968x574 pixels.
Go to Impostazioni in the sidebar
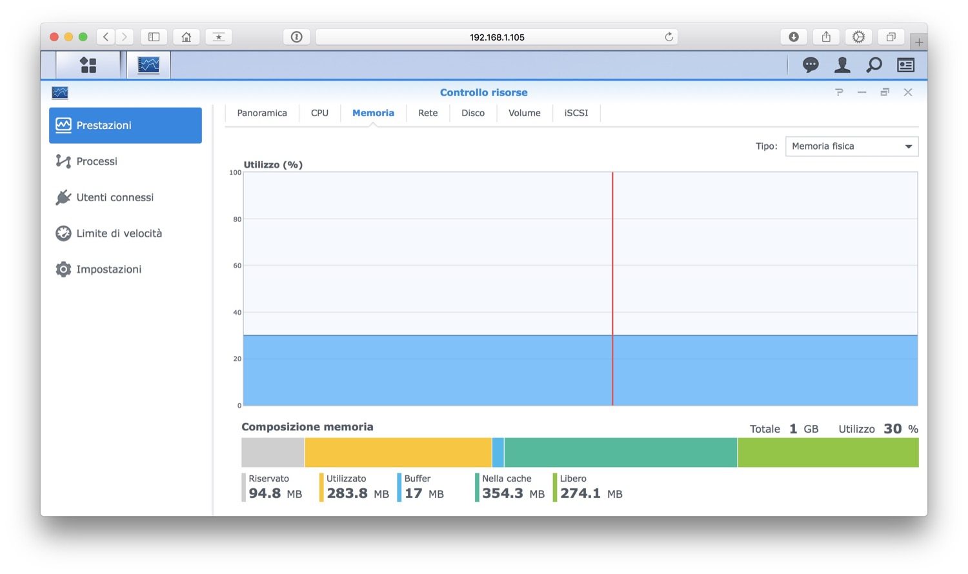point(108,270)
